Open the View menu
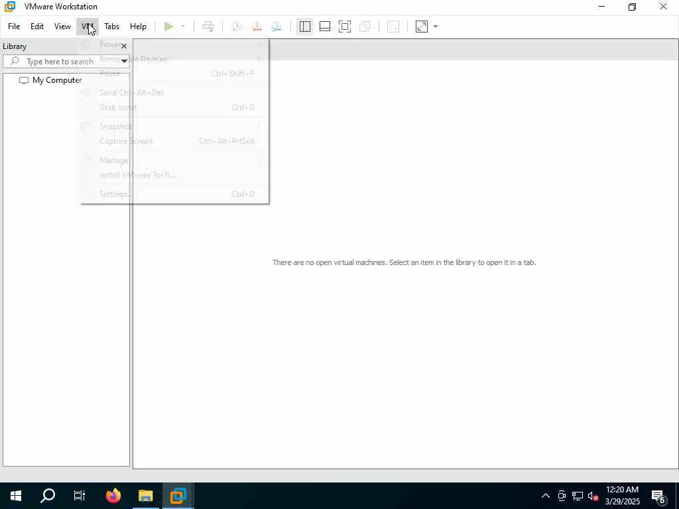The image size is (679, 509). (62, 27)
